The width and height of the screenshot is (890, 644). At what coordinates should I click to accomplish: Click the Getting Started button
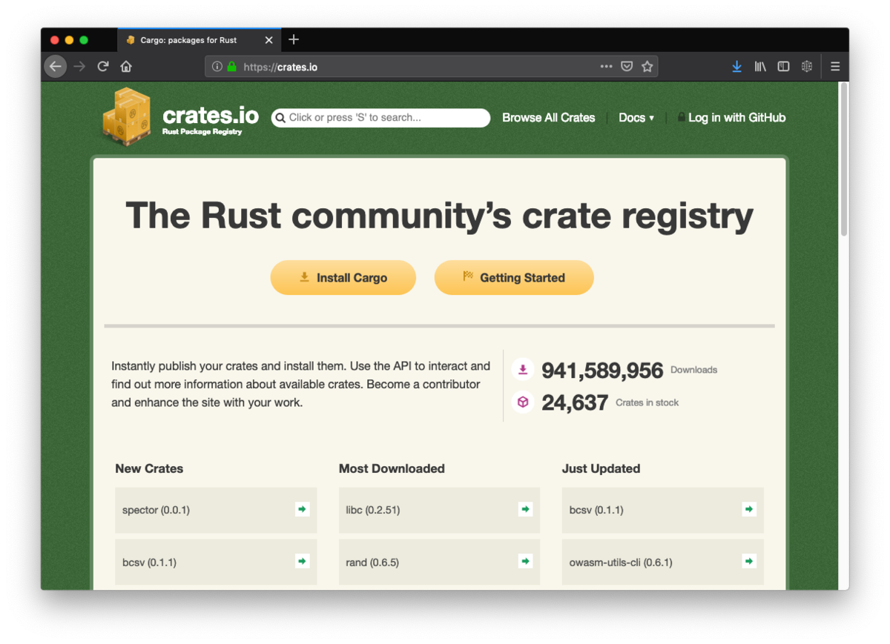coord(514,278)
